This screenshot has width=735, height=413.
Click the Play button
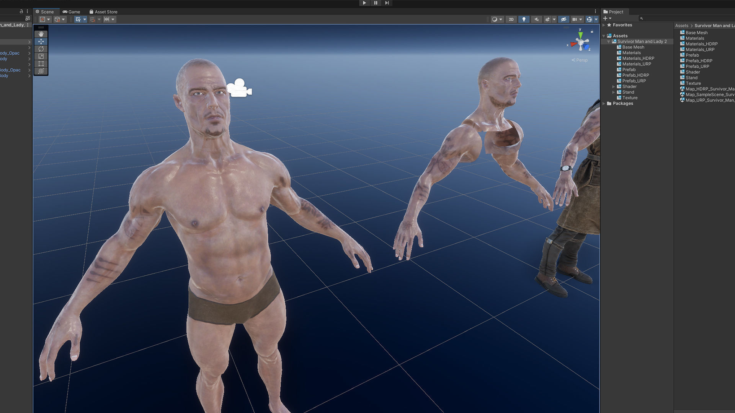tap(364, 3)
